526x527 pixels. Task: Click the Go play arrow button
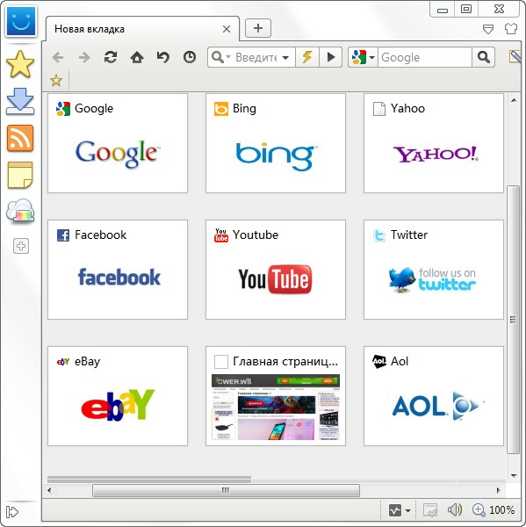point(331,57)
